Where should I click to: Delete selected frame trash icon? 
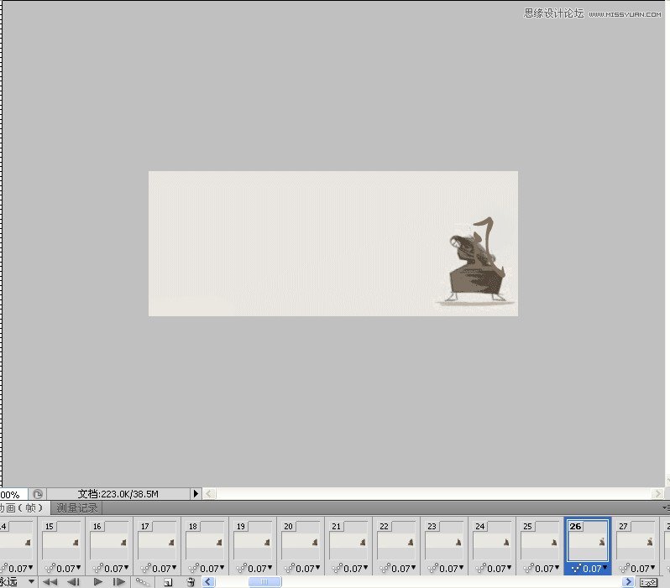pyautogui.click(x=191, y=581)
